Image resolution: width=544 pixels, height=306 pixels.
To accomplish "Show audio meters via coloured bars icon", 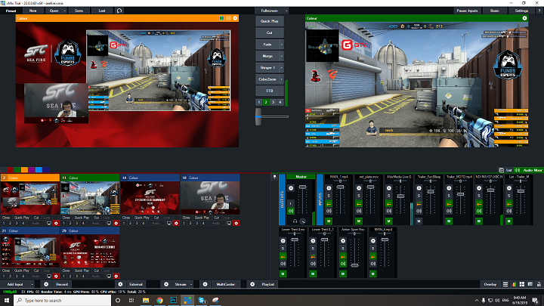I will (x=514, y=284).
